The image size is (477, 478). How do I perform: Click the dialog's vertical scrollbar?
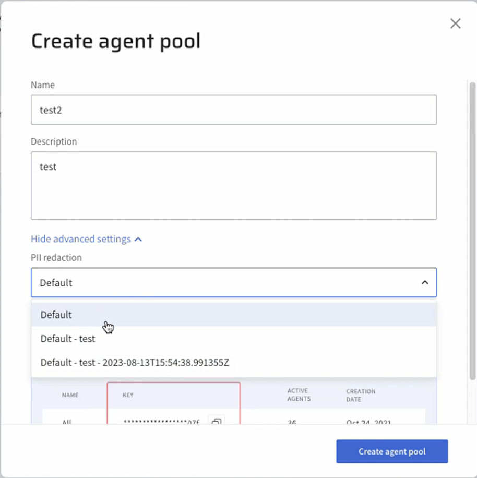[x=472, y=230]
